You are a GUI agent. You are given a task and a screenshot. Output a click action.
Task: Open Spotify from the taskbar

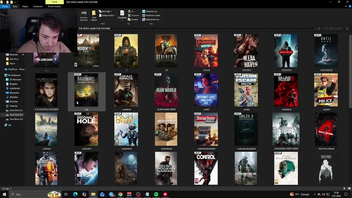click(x=156, y=194)
